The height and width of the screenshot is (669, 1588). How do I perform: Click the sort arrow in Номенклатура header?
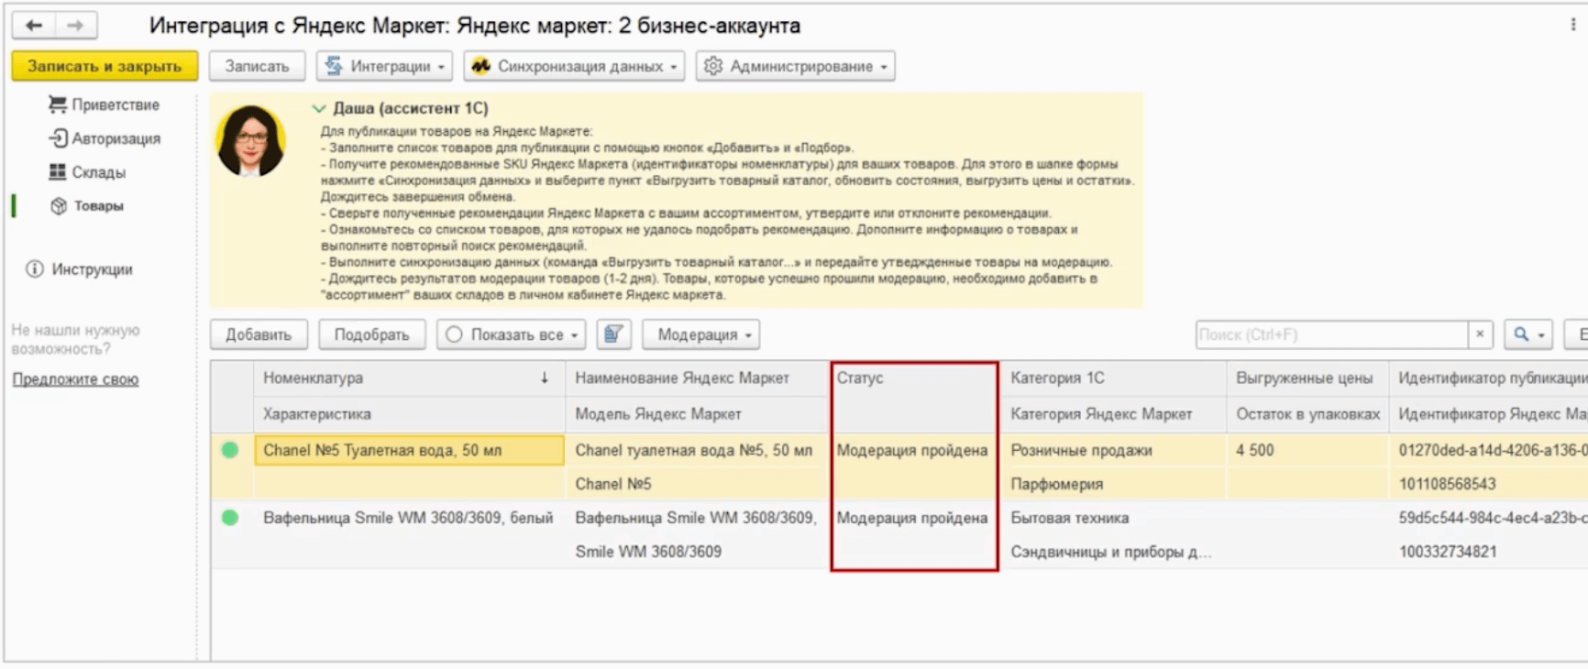pyautogui.click(x=545, y=378)
